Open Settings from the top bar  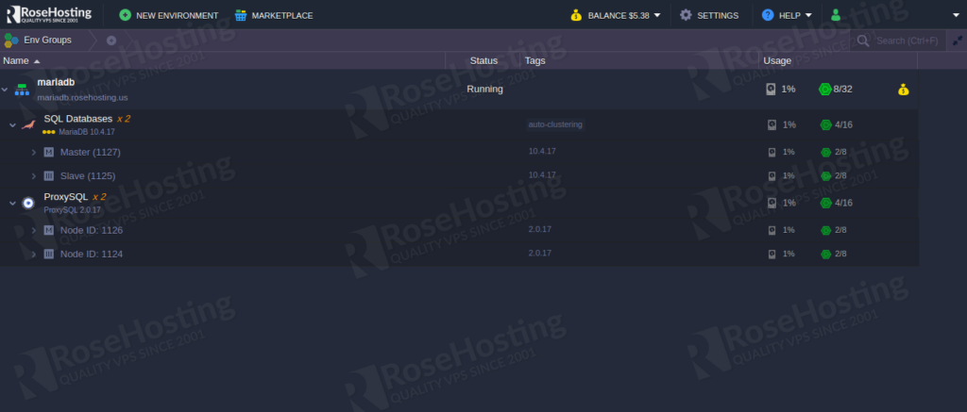coord(708,15)
